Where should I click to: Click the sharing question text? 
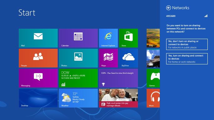point(186,28)
